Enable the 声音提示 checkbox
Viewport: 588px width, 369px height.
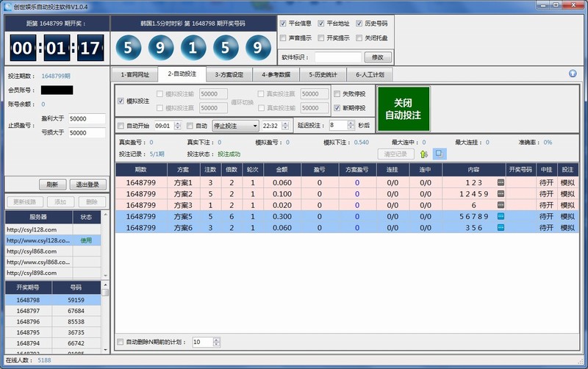(284, 37)
